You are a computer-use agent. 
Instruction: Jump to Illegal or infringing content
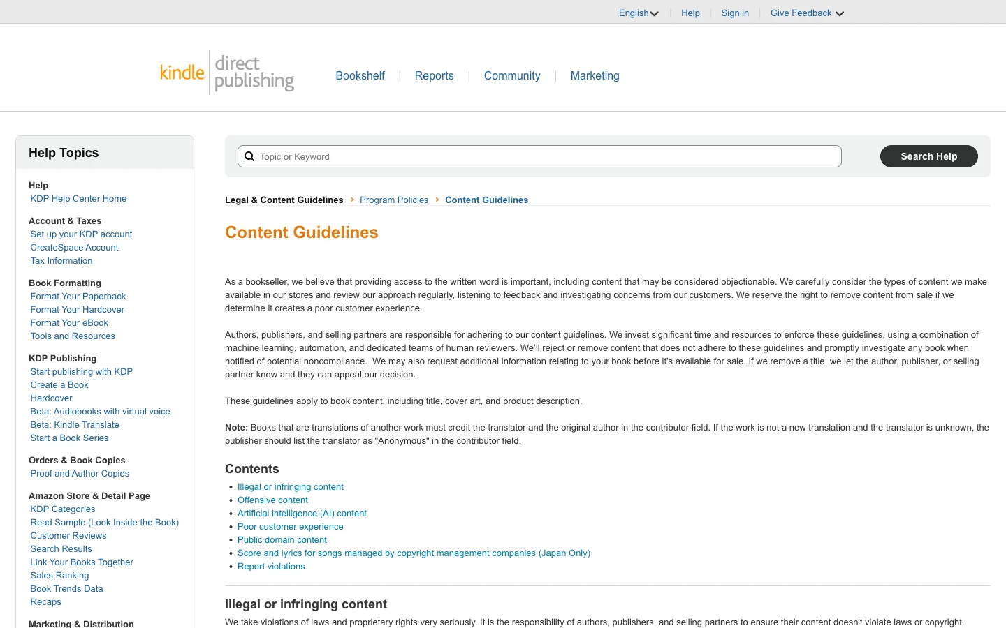[291, 487]
